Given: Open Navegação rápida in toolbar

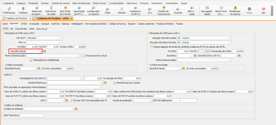Looking at the screenshot, I should 206,11.
